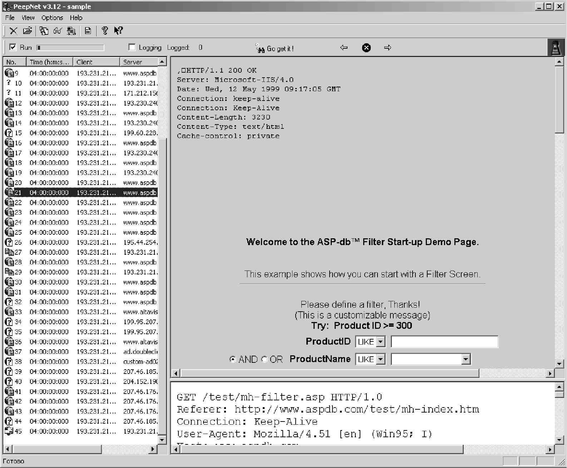The width and height of the screenshot is (567, 468).
Task: Toggle the Run checkbox
Action: point(13,47)
